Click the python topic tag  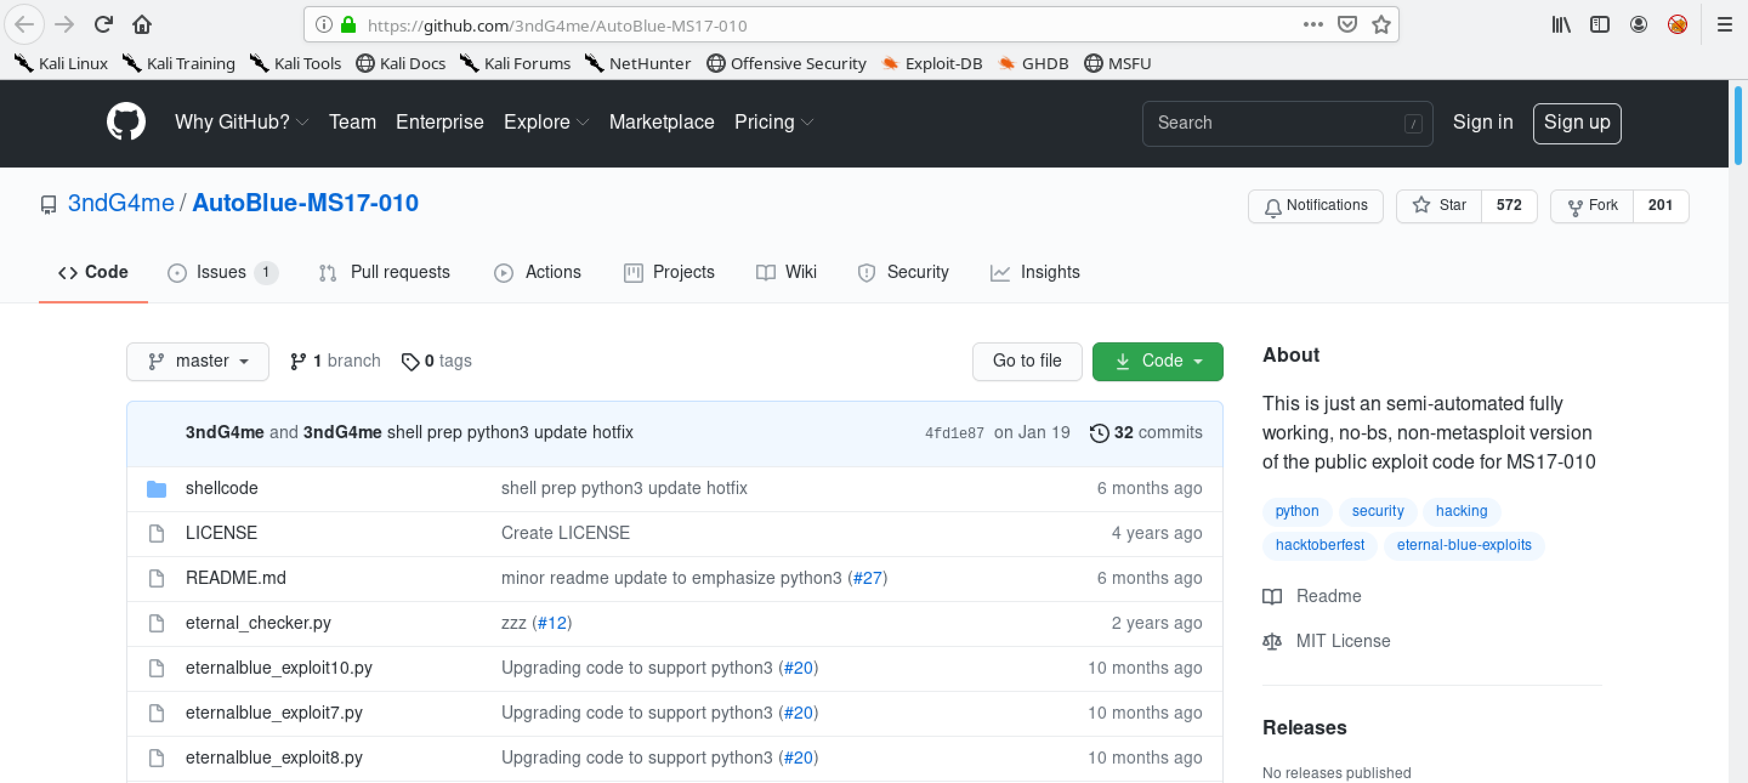[x=1297, y=511]
